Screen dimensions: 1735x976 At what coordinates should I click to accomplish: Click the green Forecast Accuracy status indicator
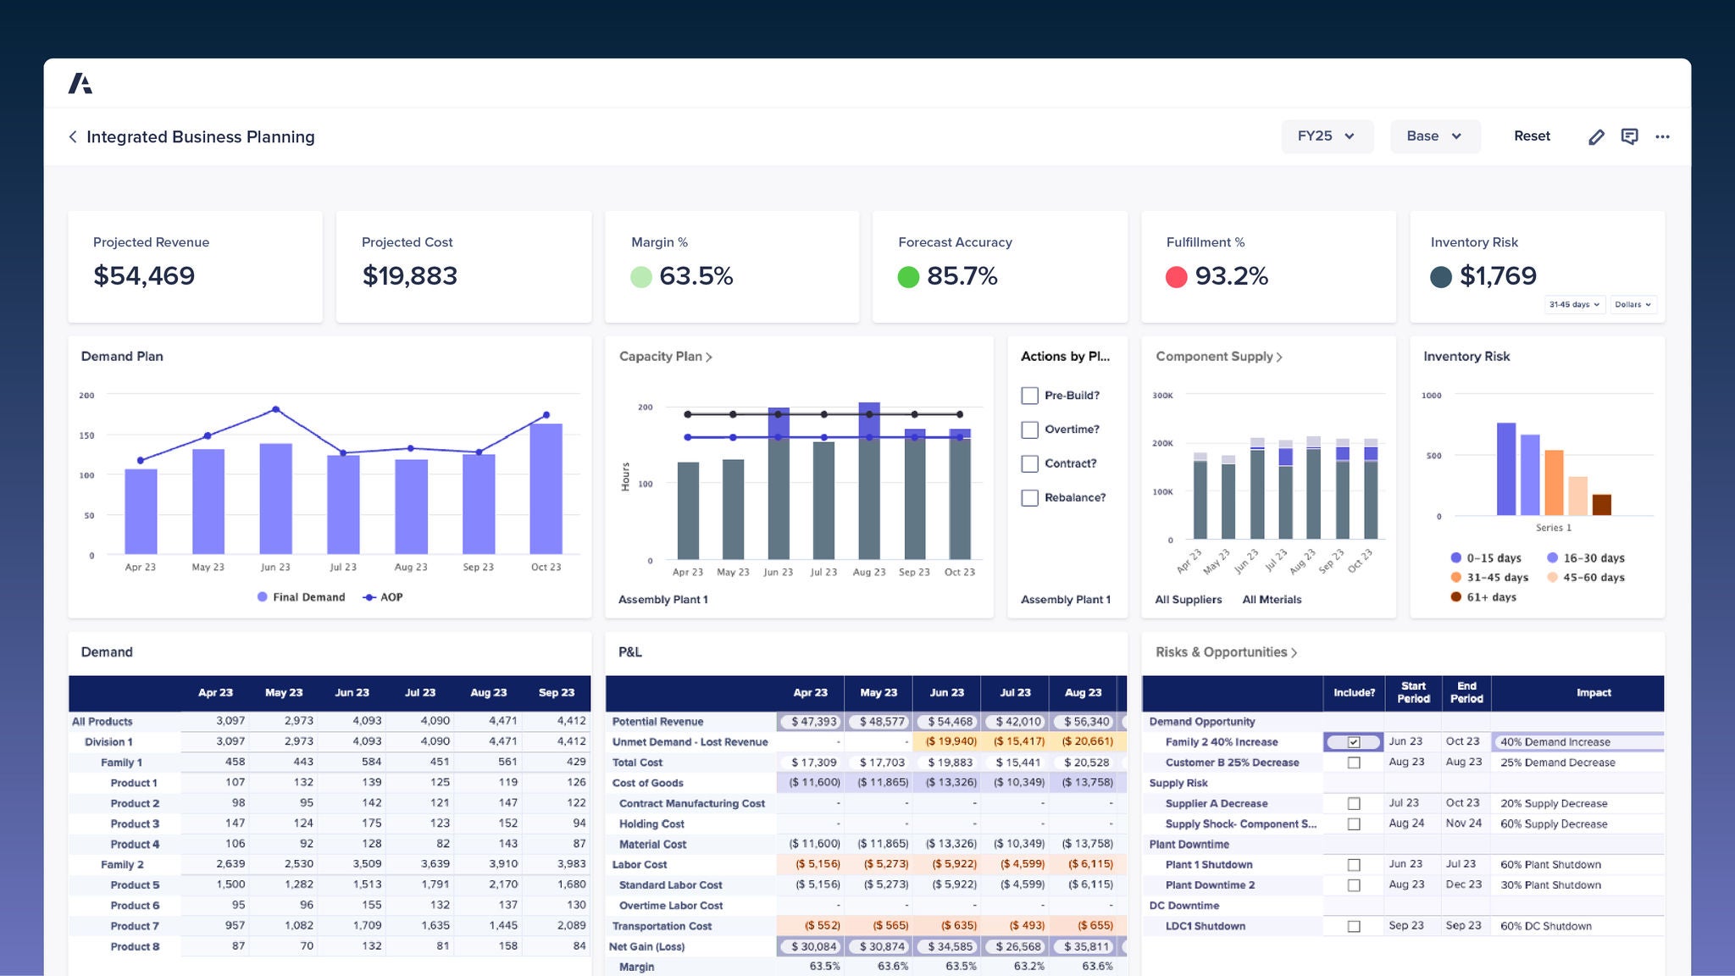(x=908, y=277)
